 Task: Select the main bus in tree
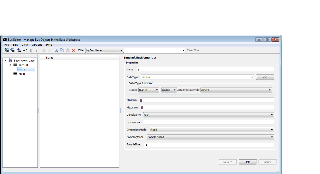point(22,74)
